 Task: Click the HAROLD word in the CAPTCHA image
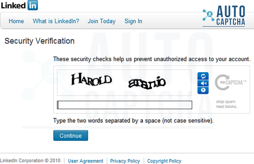pyautogui.click(x=91, y=79)
